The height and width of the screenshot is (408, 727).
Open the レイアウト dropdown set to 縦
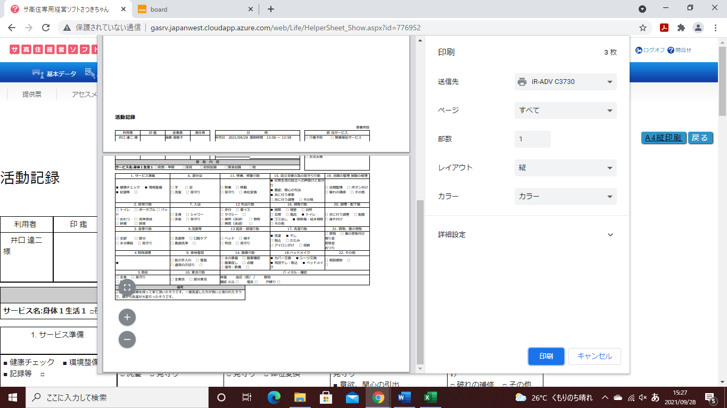565,168
